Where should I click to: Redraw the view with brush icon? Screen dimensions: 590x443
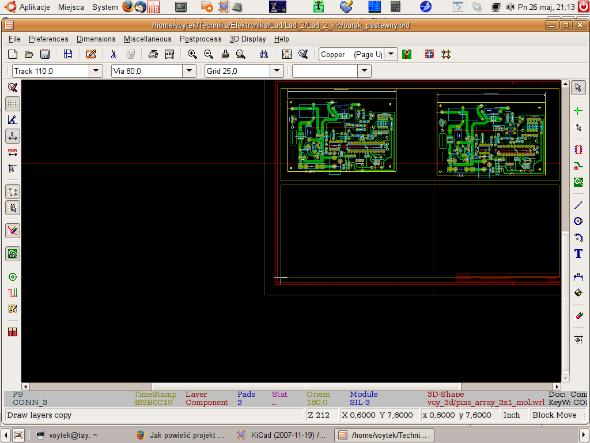point(225,54)
